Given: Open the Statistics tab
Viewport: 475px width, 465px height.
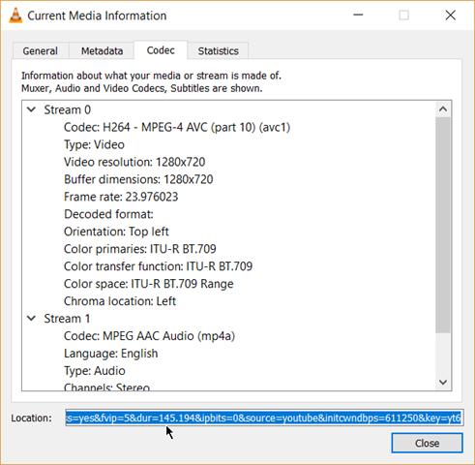Looking at the screenshot, I should (x=218, y=50).
